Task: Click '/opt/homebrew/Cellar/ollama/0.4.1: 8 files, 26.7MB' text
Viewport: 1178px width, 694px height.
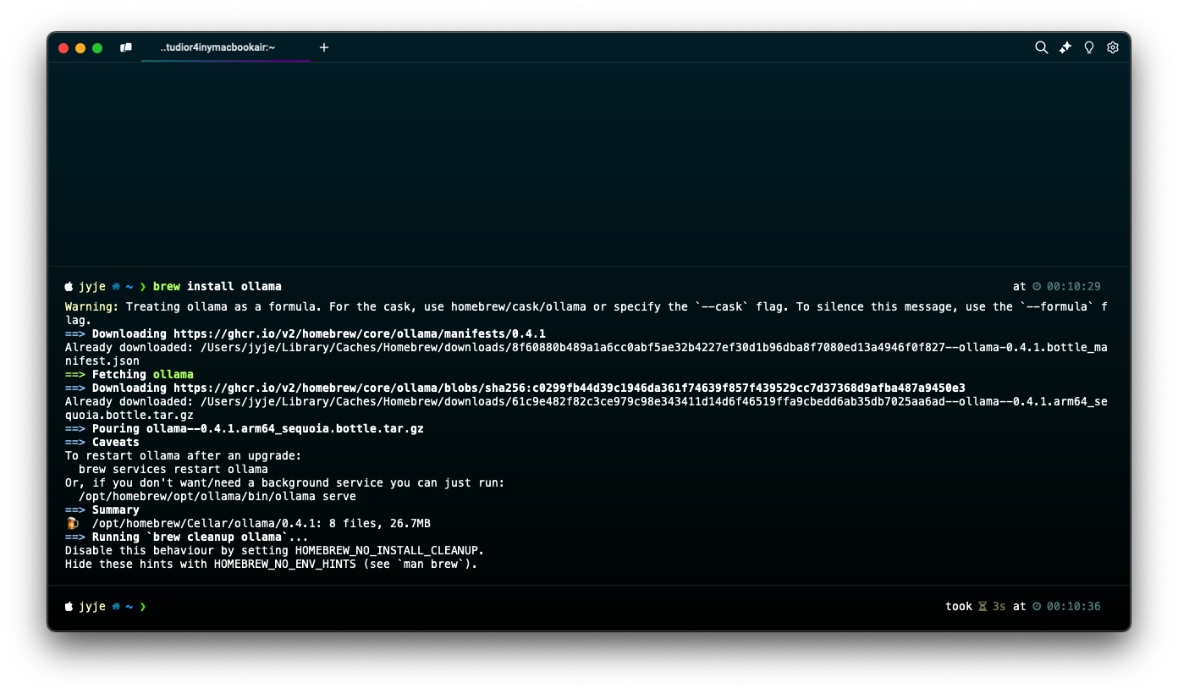Action: click(261, 523)
